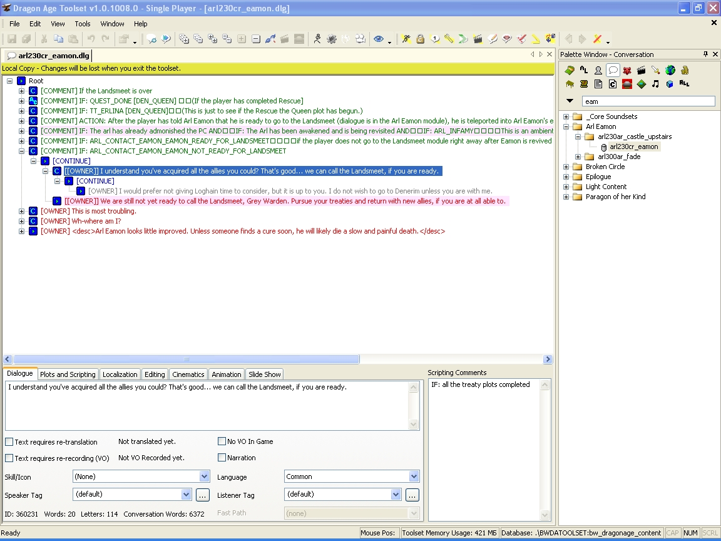The image size is (721, 541).
Task: Select the clapperboard palette icon
Action: (x=642, y=70)
